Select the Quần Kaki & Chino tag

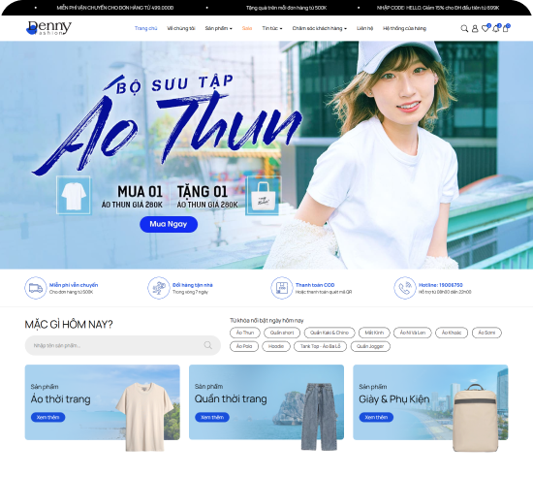tap(329, 333)
